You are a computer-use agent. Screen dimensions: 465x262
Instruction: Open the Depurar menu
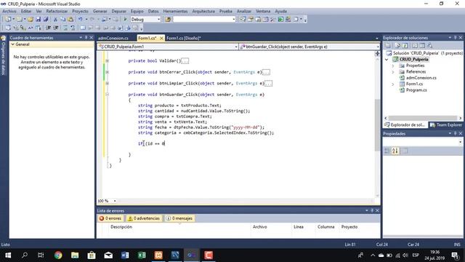(x=119, y=11)
